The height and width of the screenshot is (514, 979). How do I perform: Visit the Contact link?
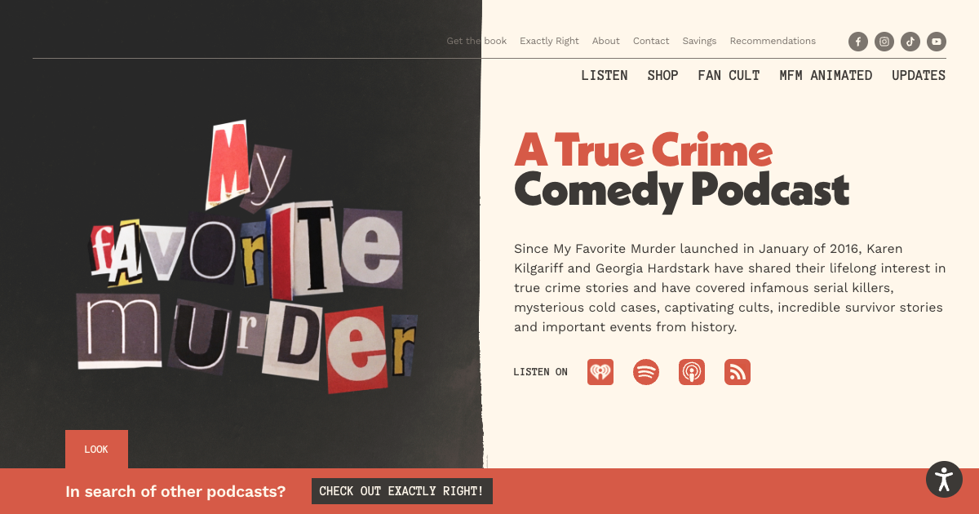(x=651, y=41)
